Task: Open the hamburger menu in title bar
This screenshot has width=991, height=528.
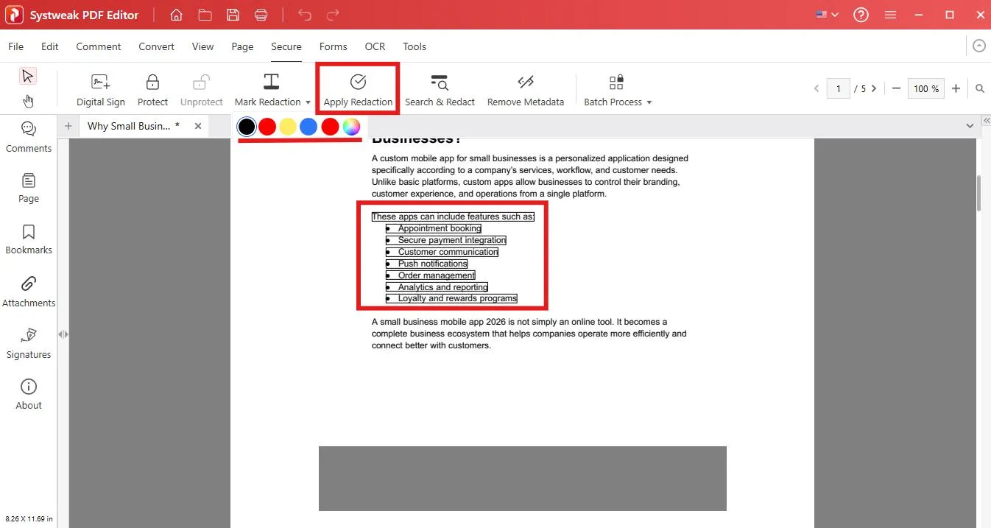Action: [x=890, y=15]
